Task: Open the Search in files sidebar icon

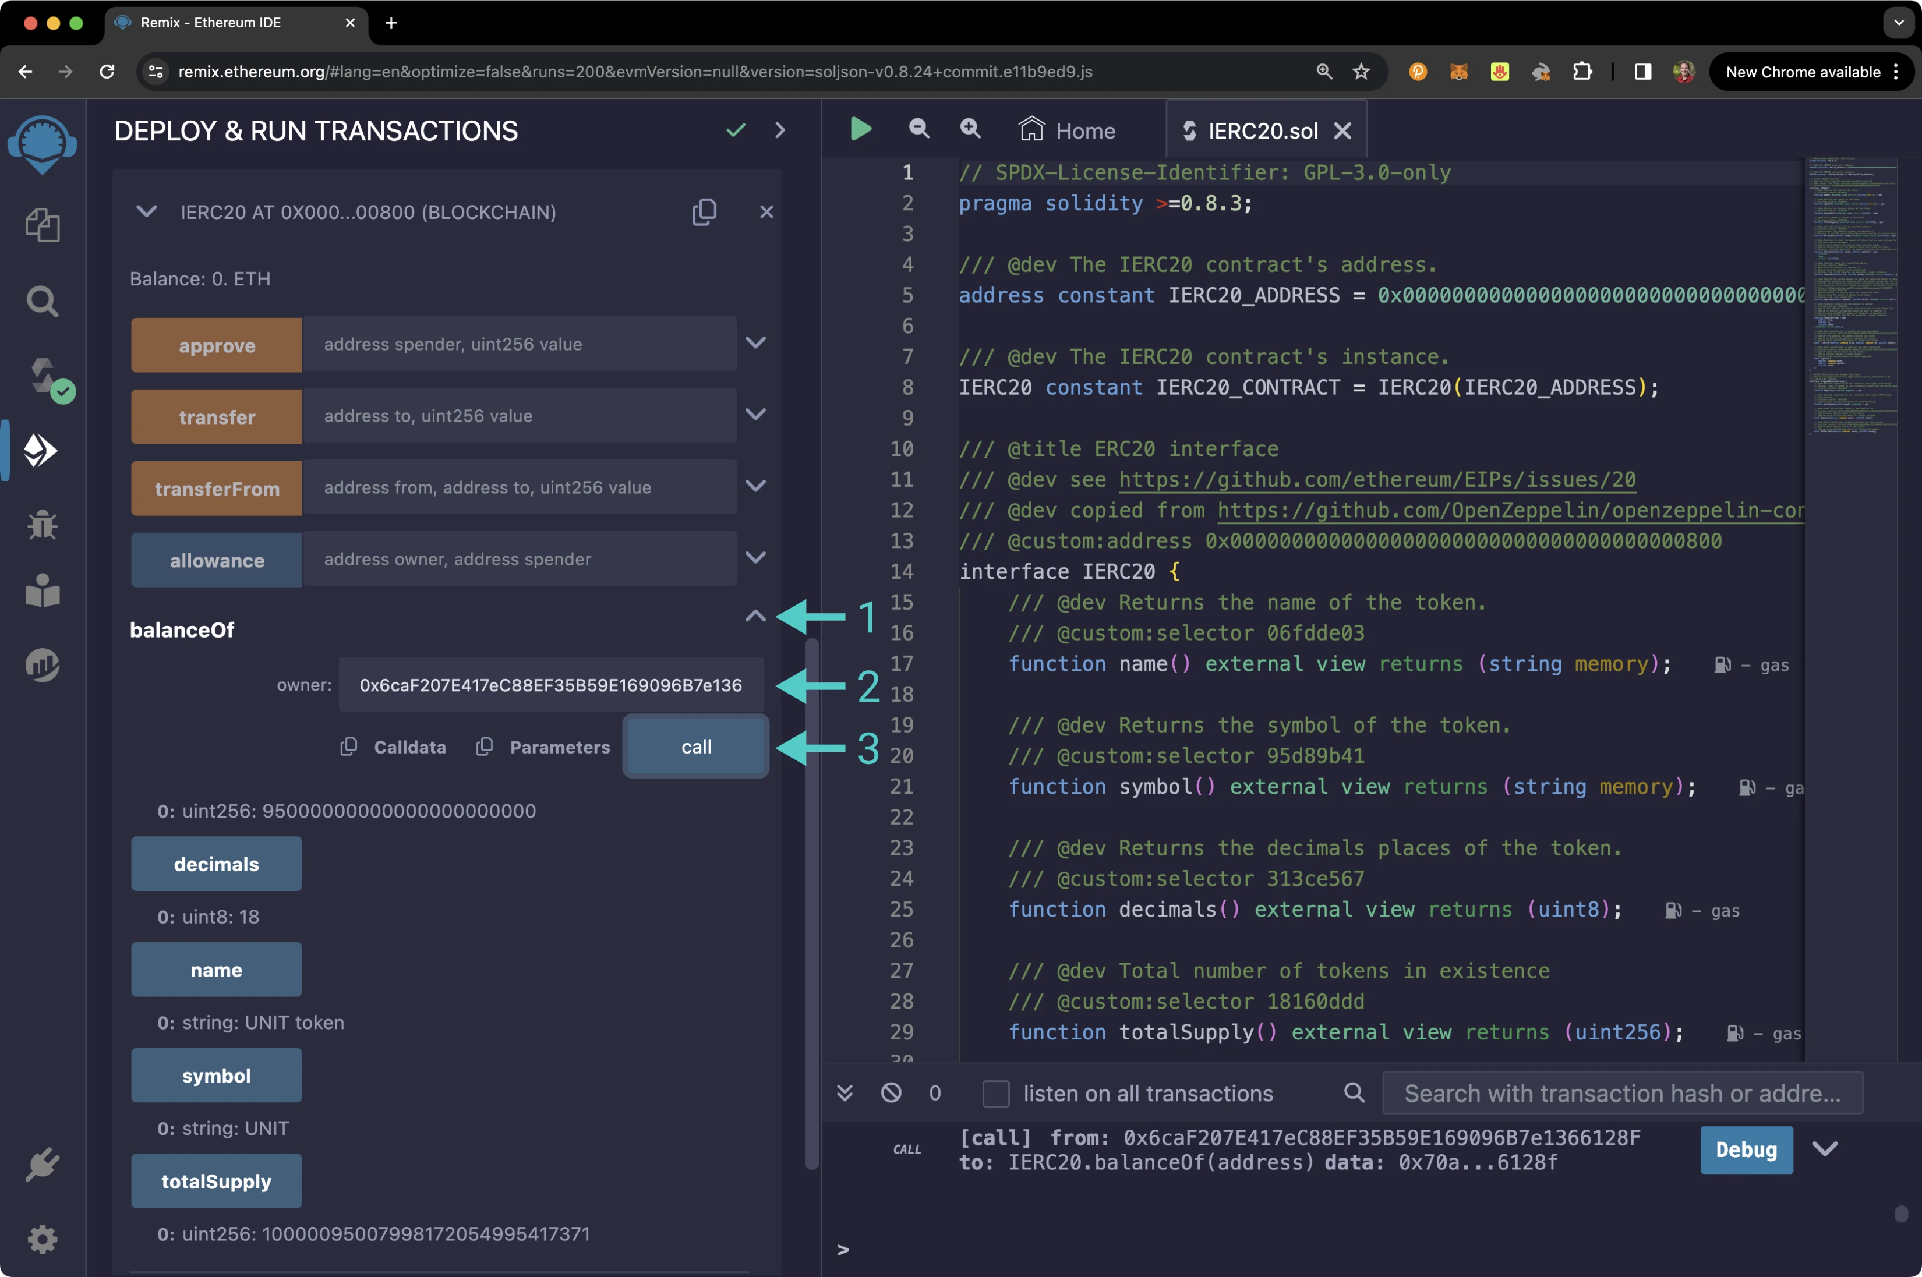Action: point(43,301)
